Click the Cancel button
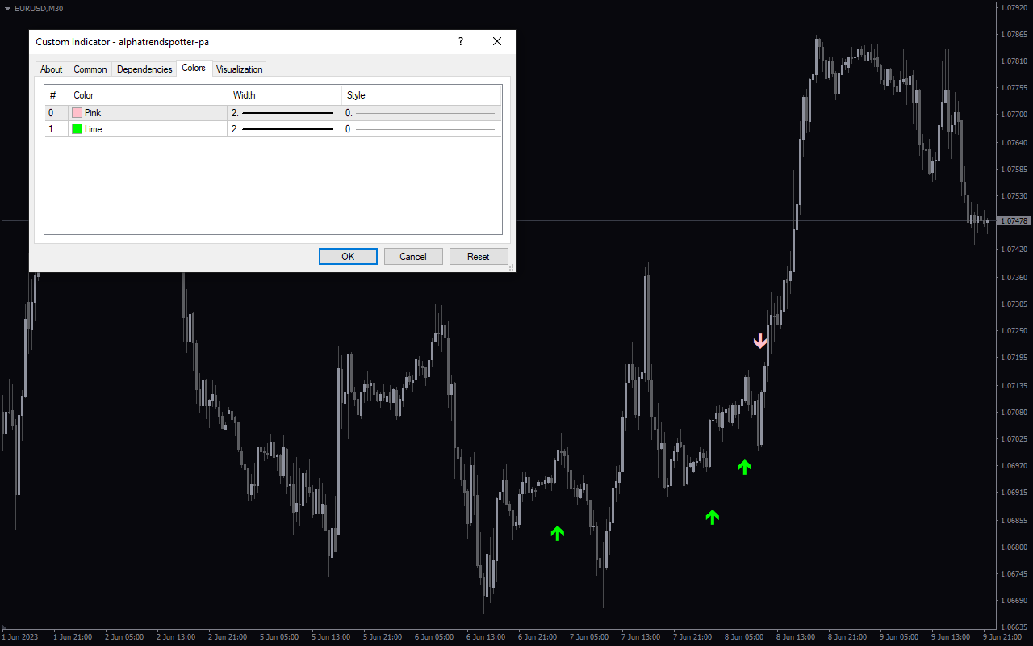 [413, 256]
